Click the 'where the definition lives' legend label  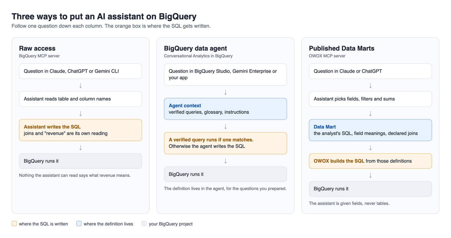click(108, 224)
